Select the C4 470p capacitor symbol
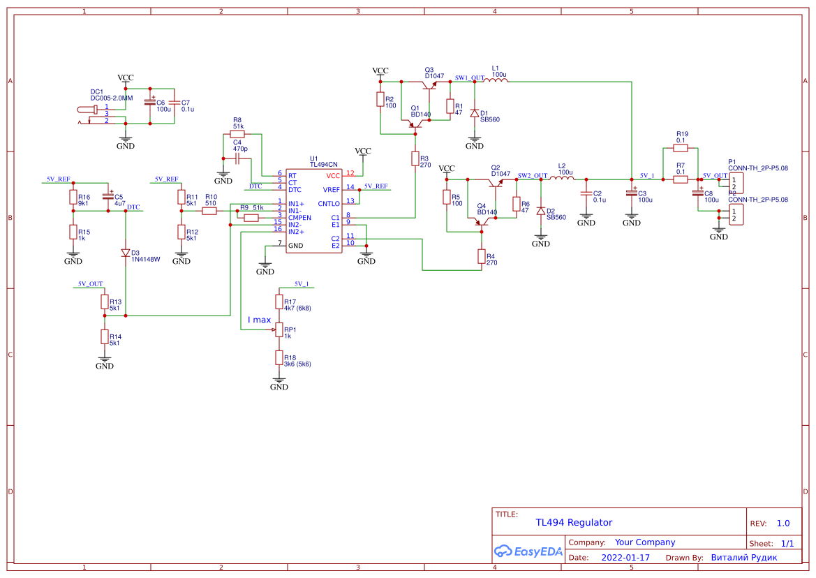Image resolution: width=816 pixels, height=578 pixels. [x=237, y=158]
